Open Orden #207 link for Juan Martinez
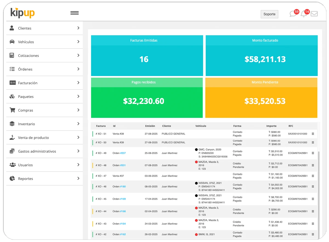Screen dimensions: 329x242 123,153
